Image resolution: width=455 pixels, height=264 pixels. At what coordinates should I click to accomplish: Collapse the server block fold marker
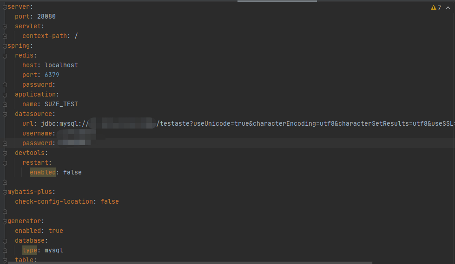(5, 6)
